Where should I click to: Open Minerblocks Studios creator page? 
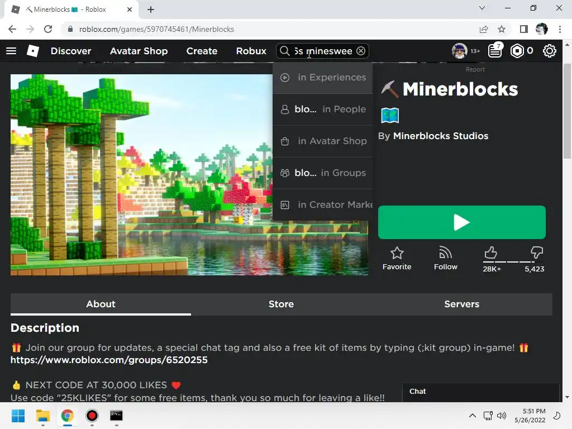(x=441, y=136)
